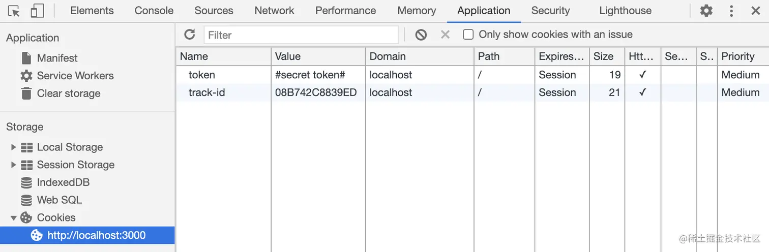Expand the Local Storage tree item
Viewport: 769px width, 252px height.
[14, 147]
